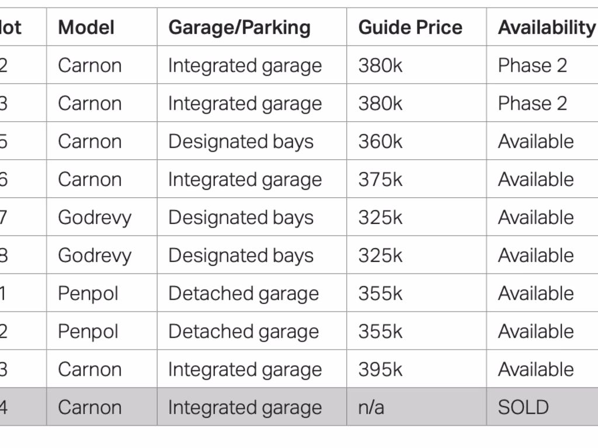This screenshot has width=598, height=448.
Task: Click the n/a guide price cell
Action: pyautogui.click(x=371, y=407)
